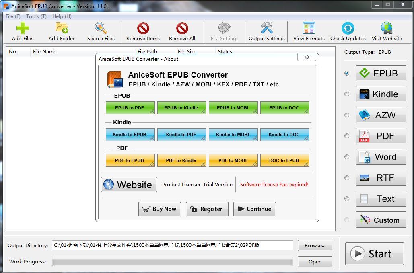Viewport: 414px width, 273px height.
Task: Select the AZW radio button
Action: tap(347, 115)
